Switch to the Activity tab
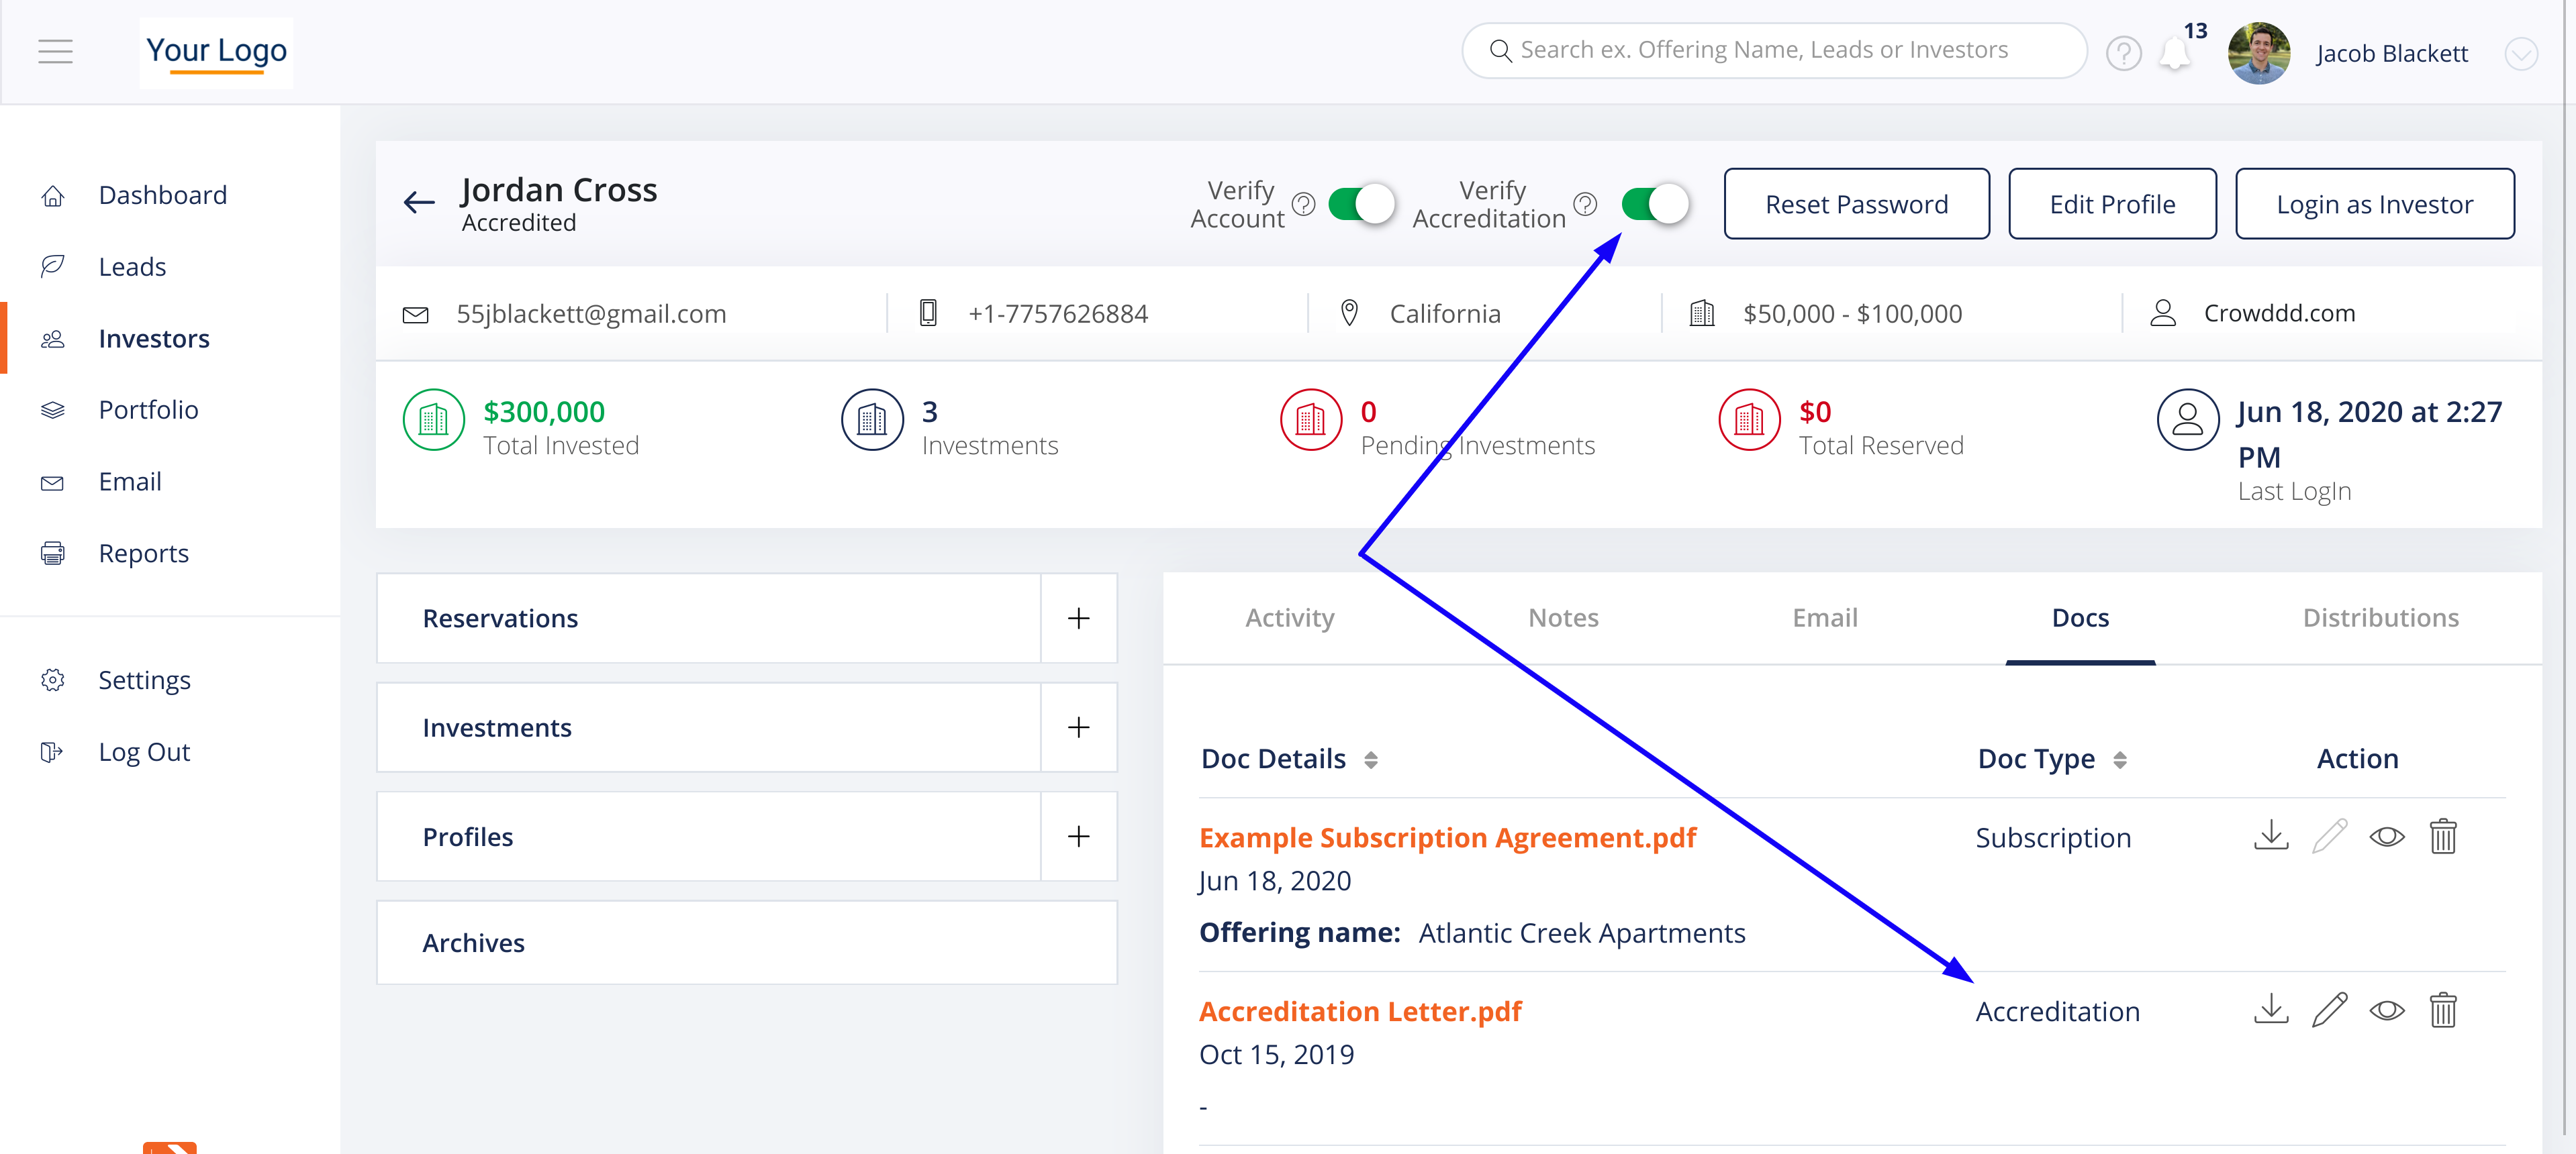 pyautogui.click(x=1289, y=617)
